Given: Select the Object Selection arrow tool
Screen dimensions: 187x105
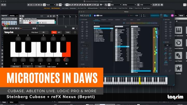Looking at the screenshot, I should (x=67, y=5).
